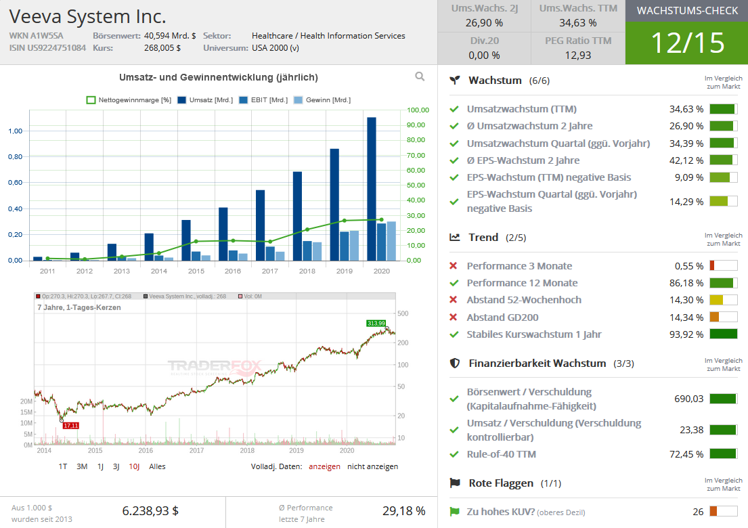Viewport: 748px width, 528px height.
Task: Click the magnifier icon above the revenue chart
Action: tap(420, 76)
